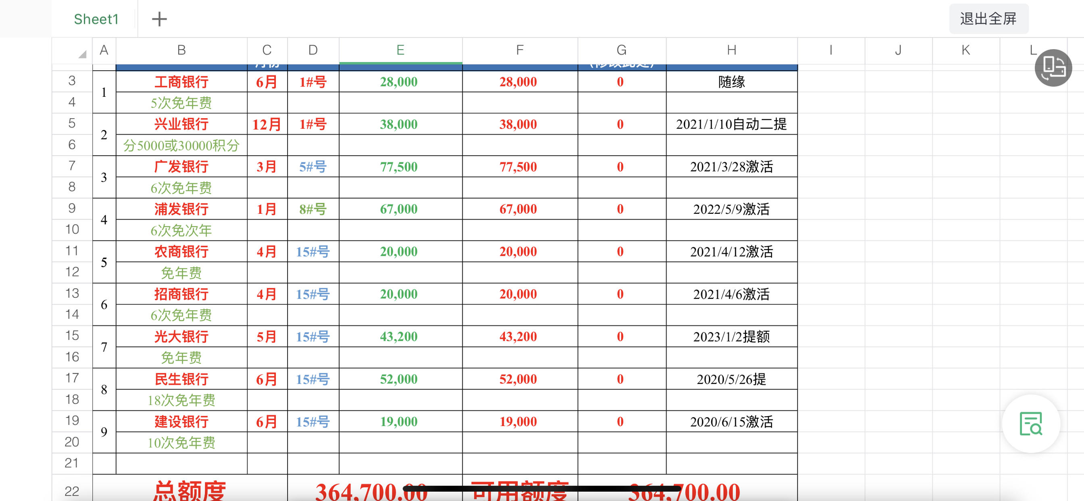Screen dimensions: 1084x501
Task: Select row 7 header
Action: (x=72, y=166)
